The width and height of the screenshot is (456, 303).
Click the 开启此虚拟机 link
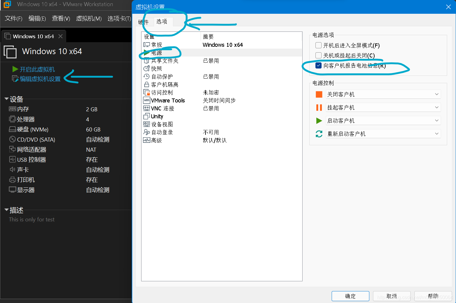click(37, 69)
